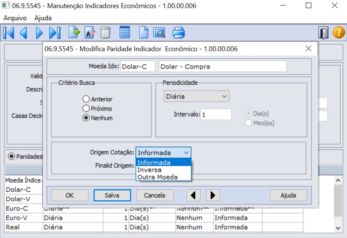Click Informada cell in the Euro-V row
347x238 pixels.
pos(238,218)
